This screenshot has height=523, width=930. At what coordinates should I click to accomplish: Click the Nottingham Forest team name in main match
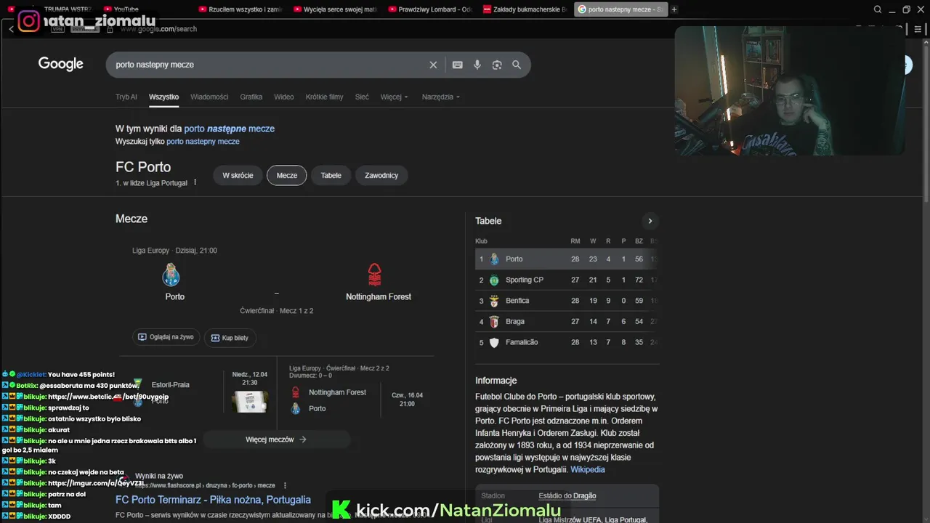coord(379,296)
